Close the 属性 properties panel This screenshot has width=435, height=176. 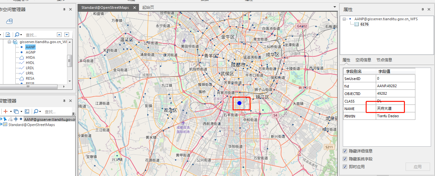coord(429,9)
